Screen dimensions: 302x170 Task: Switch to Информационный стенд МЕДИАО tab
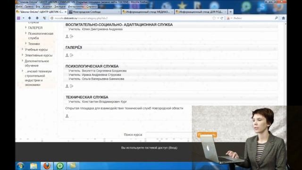pos(148,12)
